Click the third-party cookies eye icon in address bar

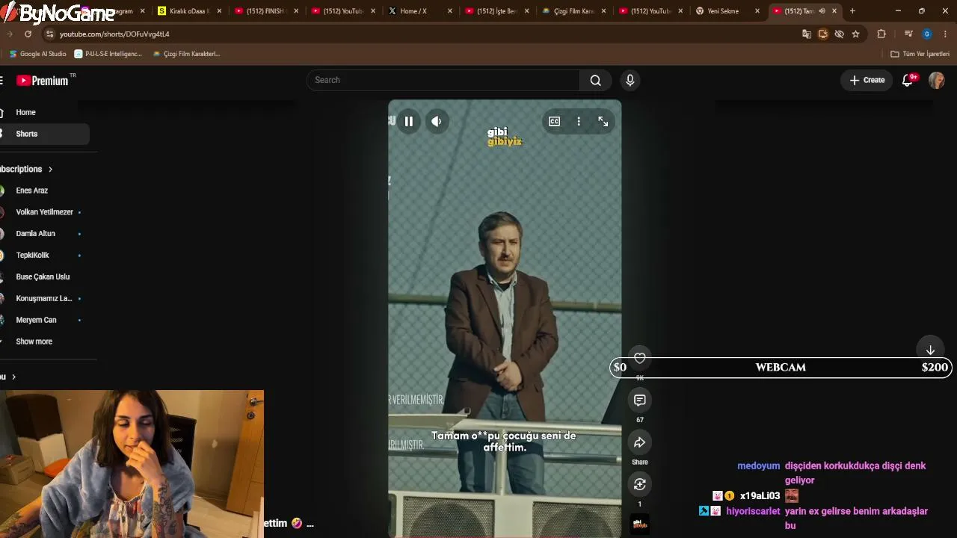tap(839, 34)
